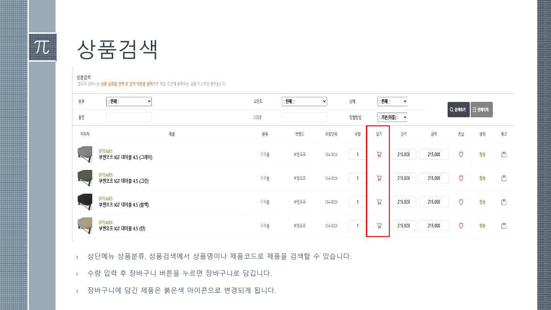Click the heart icon in the 탄 table row

coord(461,226)
